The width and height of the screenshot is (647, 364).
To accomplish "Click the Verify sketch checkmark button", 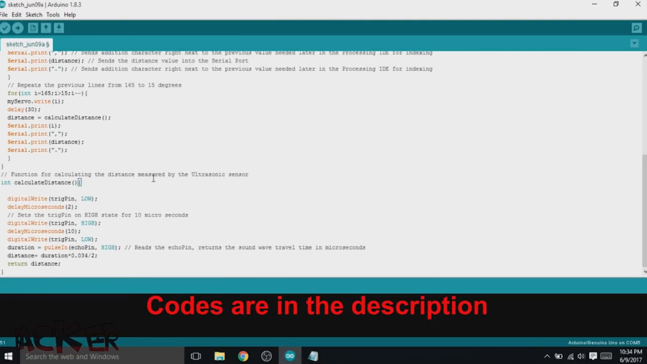I will click(x=5, y=28).
